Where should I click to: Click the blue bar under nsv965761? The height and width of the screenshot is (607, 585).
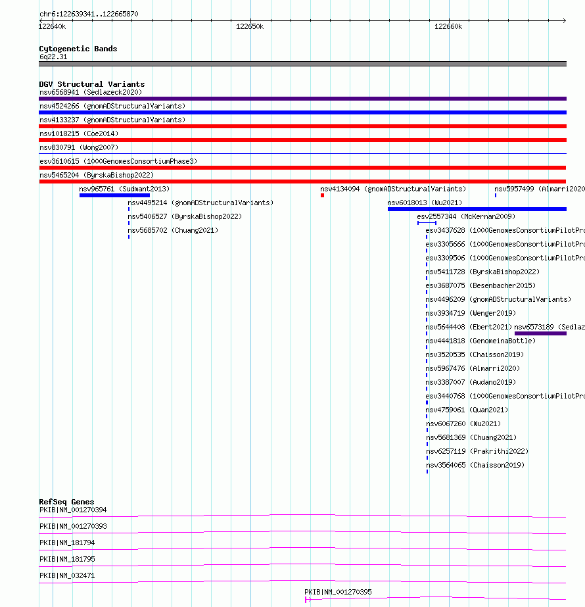114,195
